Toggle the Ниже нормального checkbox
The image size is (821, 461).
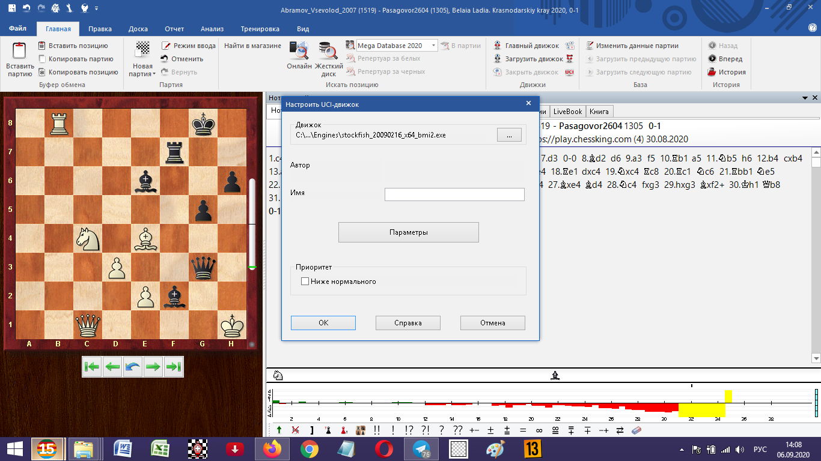click(x=305, y=281)
